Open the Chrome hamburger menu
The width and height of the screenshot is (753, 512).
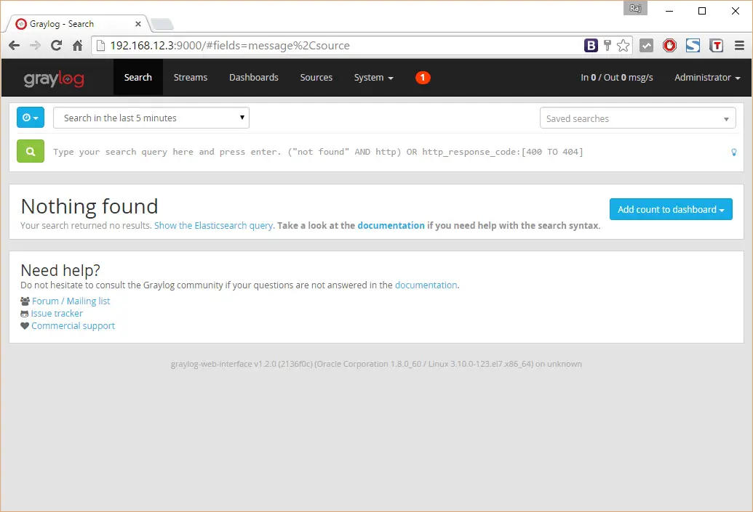(x=739, y=46)
